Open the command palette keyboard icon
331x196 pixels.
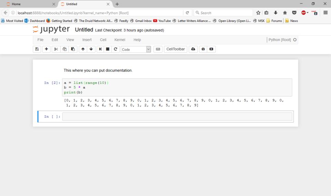click(x=158, y=49)
